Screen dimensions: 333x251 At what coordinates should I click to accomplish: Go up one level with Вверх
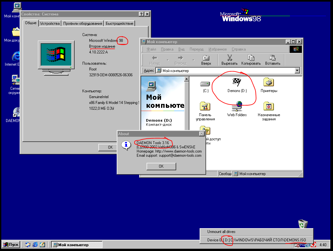click(206, 60)
